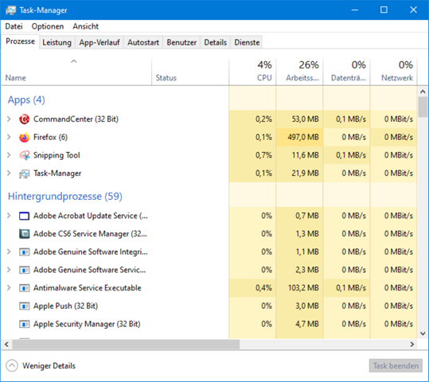Expand Adobe Genuine Software Service row
The height and width of the screenshot is (382, 429).
(x=9, y=270)
